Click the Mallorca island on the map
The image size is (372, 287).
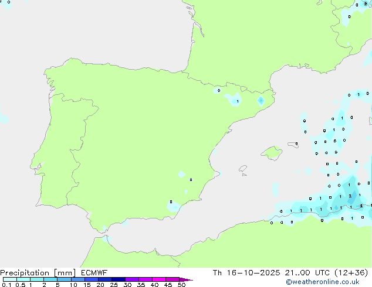(271, 153)
